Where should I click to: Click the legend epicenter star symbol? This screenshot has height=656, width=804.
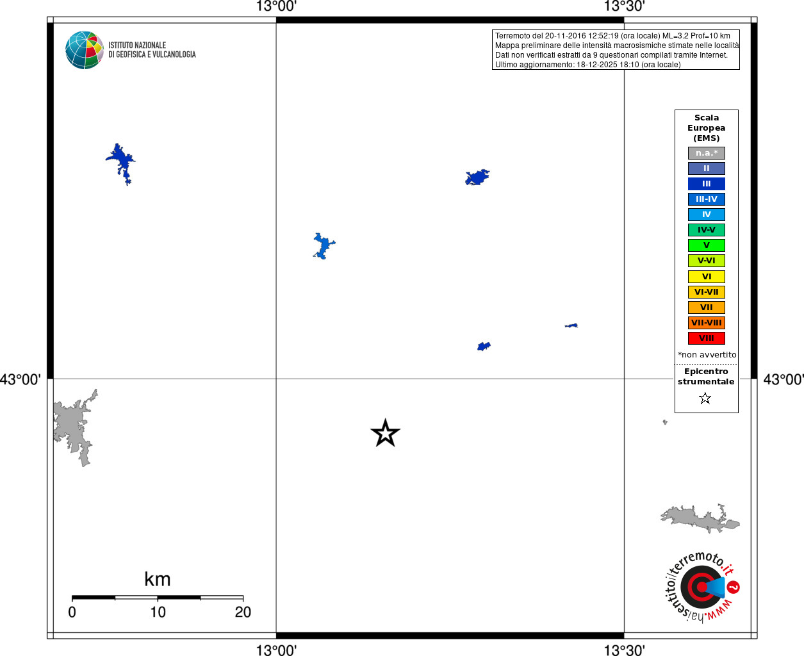click(705, 398)
